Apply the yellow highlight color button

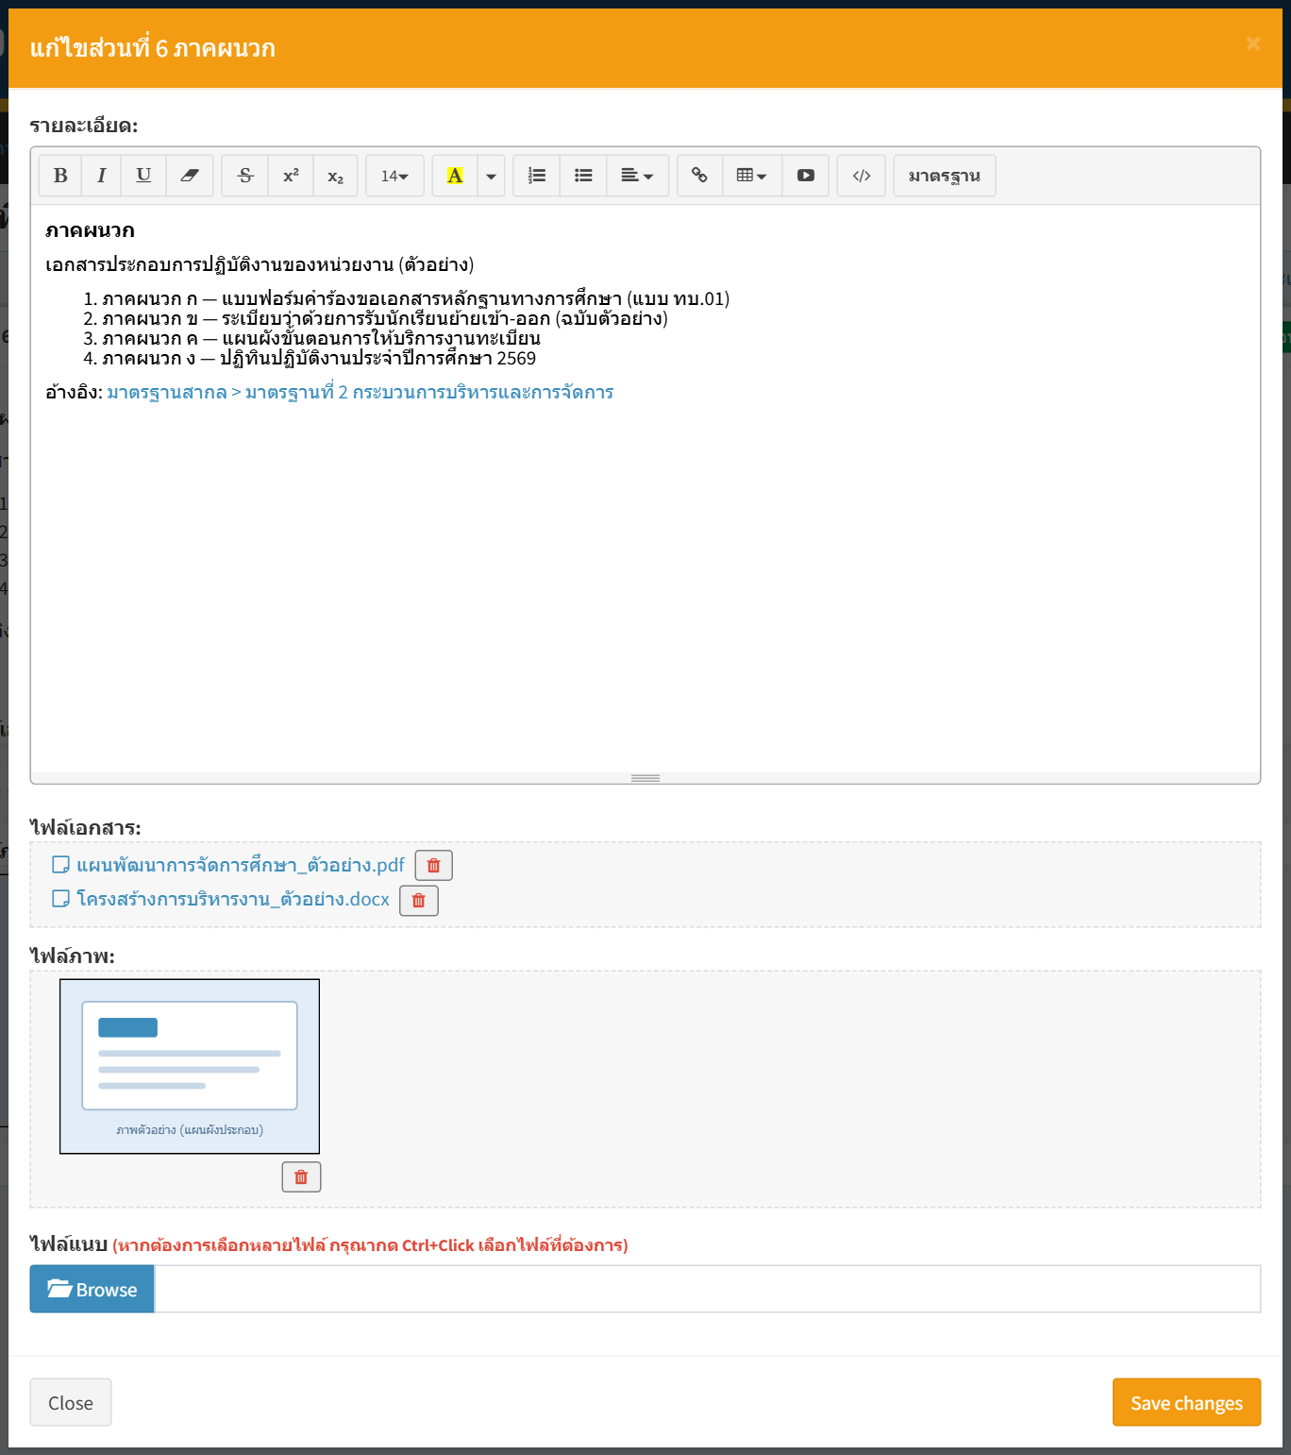pos(455,176)
